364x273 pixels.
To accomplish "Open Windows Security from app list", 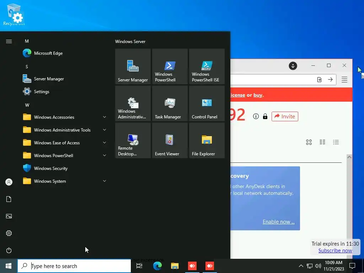I will pyautogui.click(x=65, y=168).
